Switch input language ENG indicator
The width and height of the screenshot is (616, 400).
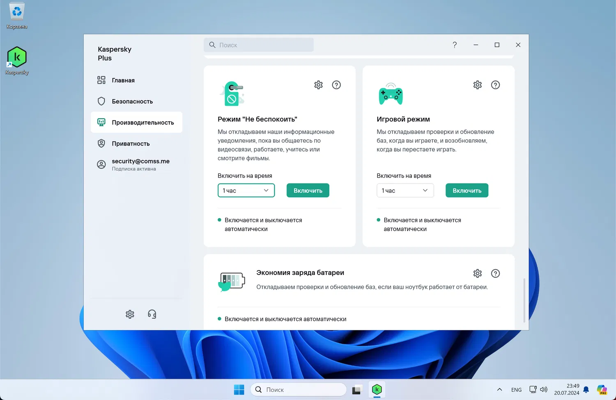(x=516, y=390)
